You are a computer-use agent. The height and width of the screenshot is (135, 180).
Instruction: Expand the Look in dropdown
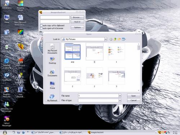point(105,39)
